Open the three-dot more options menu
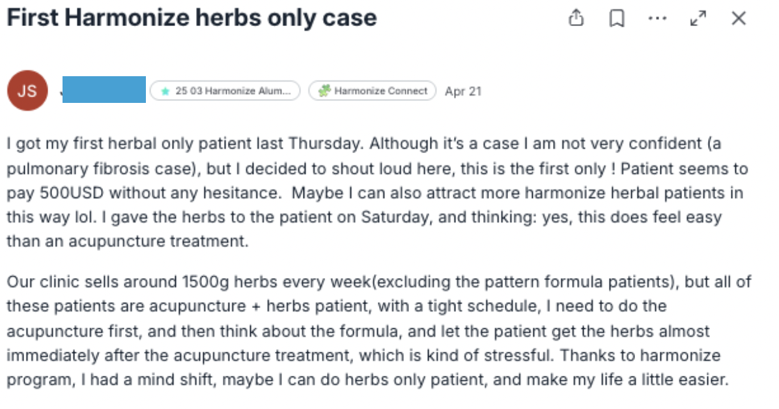779x409 pixels. (658, 18)
